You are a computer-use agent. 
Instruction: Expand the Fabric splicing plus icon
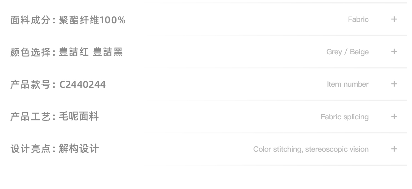click(x=394, y=117)
